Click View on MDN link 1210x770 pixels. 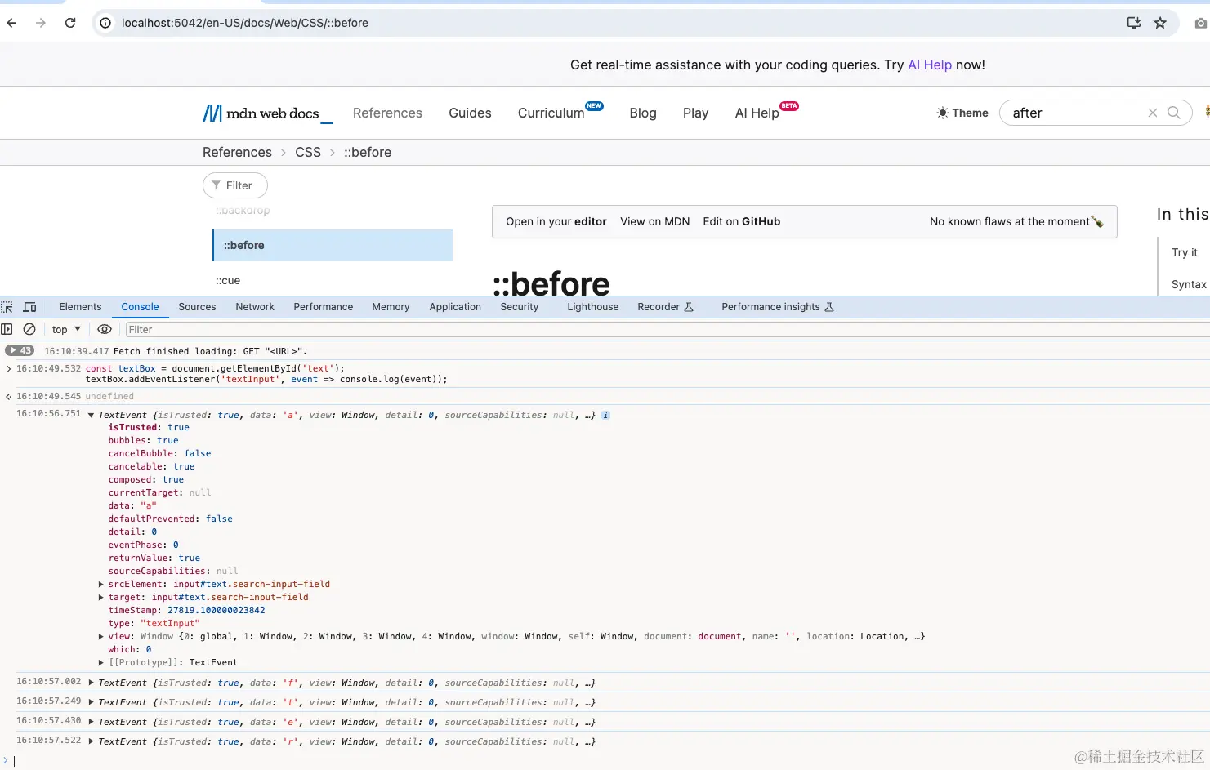point(655,222)
